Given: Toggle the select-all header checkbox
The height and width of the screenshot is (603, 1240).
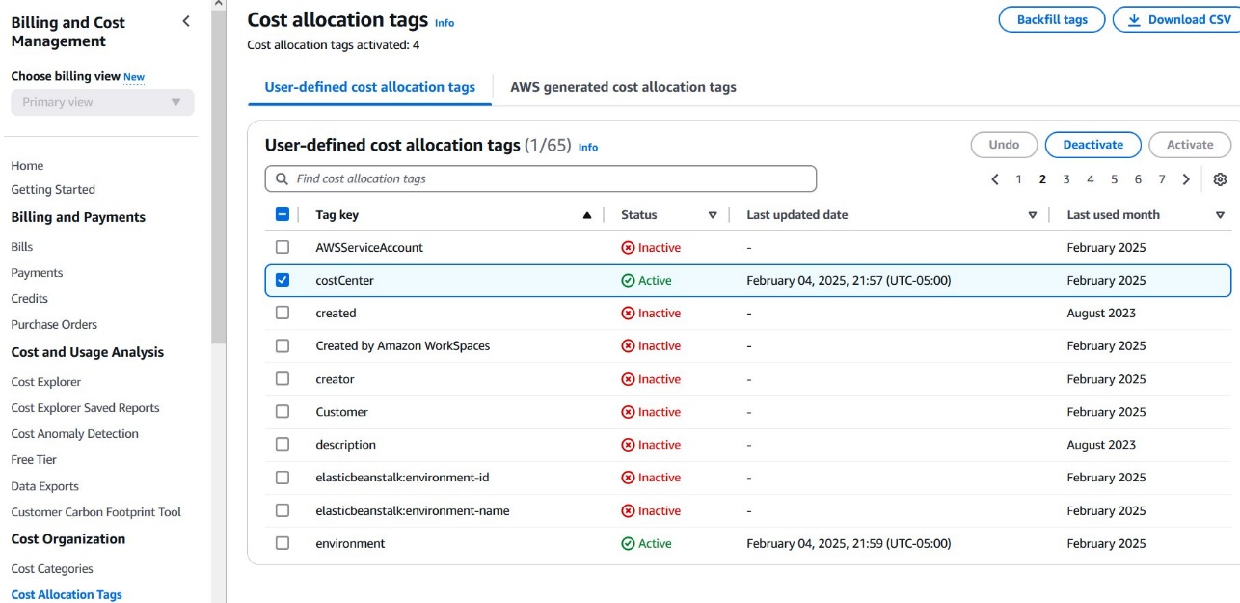Looking at the screenshot, I should tap(283, 215).
